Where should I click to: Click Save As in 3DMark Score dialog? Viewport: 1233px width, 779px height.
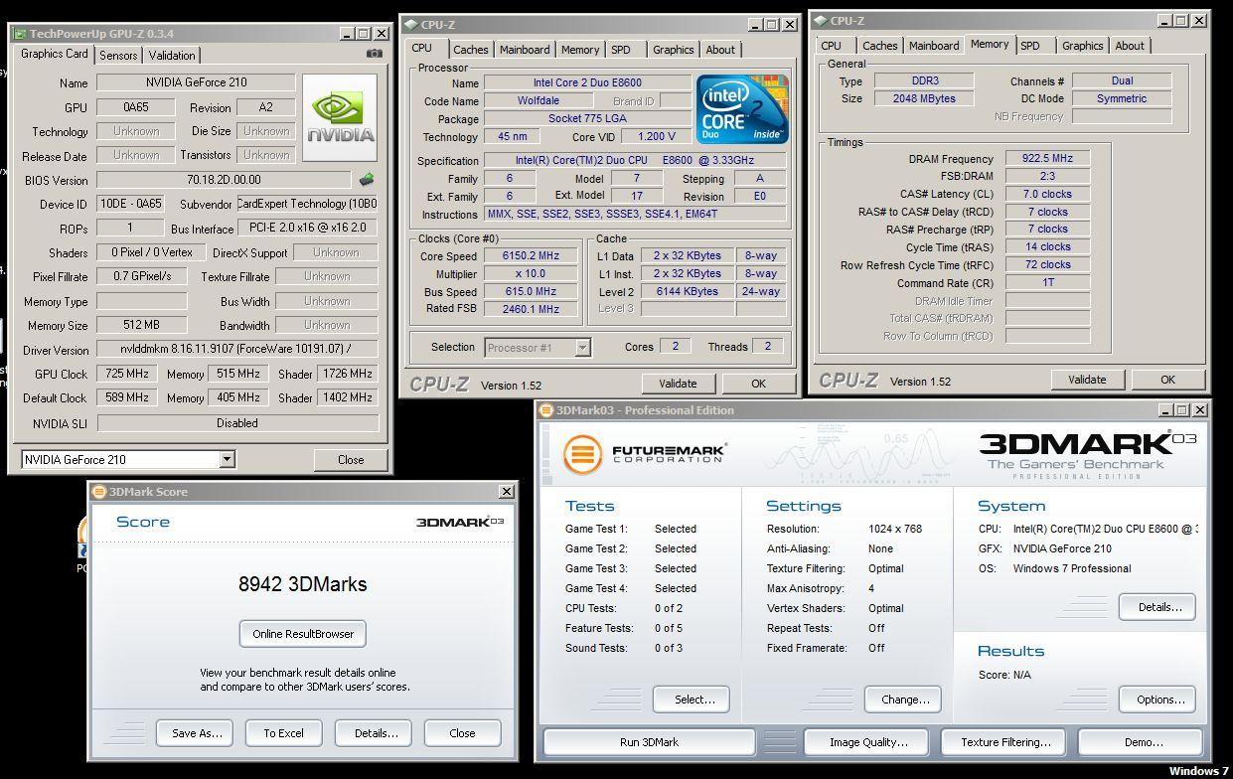[197, 733]
